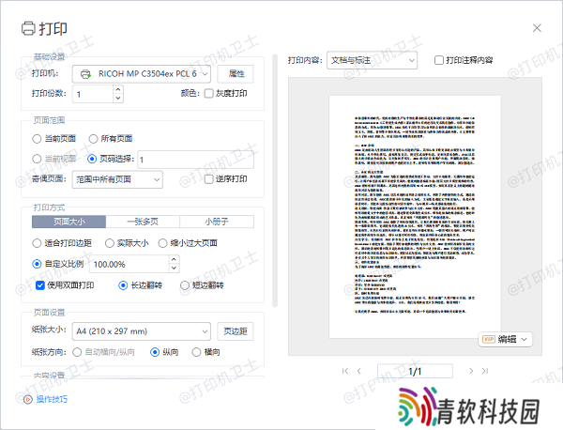563x430 pixels.
Task: Click the 1/1 page indicator field
Action: click(x=415, y=371)
